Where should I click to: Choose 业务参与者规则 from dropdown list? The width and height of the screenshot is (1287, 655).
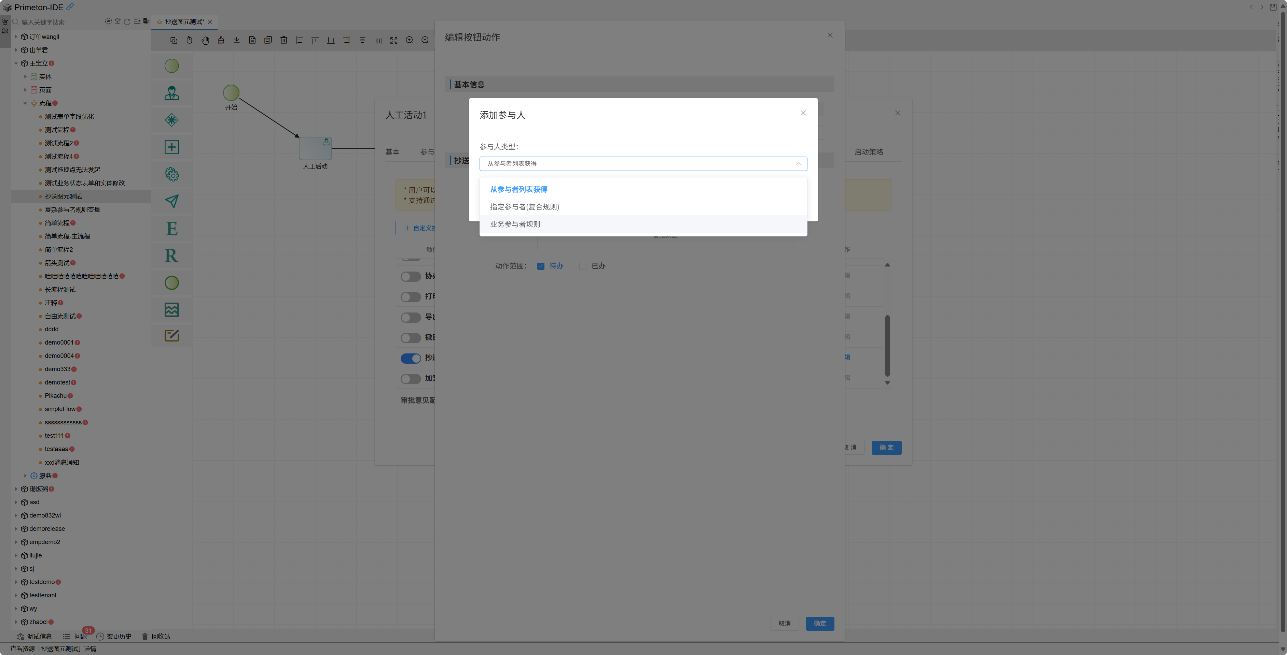pyautogui.click(x=515, y=224)
